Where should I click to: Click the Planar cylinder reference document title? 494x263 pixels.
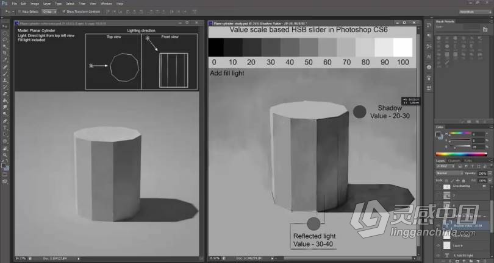coord(62,23)
